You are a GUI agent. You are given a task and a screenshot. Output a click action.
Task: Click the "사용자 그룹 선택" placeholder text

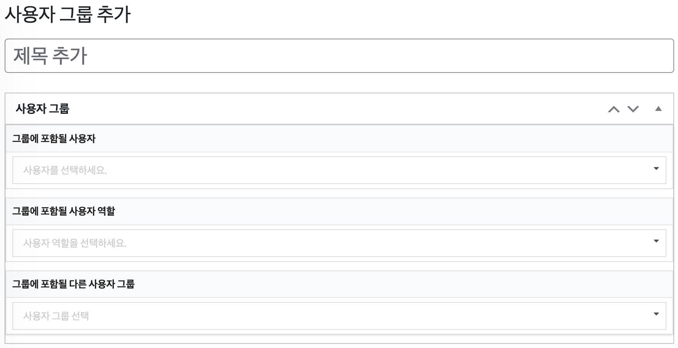[x=56, y=316]
